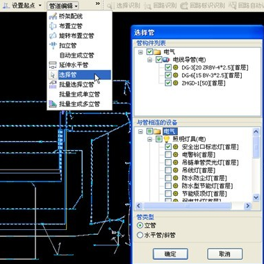Click the gear icon beside 安全出口标志灯
Image resolution: width=264 pixels, height=264 pixels.
pyautogui.click(x=176, y=147)
